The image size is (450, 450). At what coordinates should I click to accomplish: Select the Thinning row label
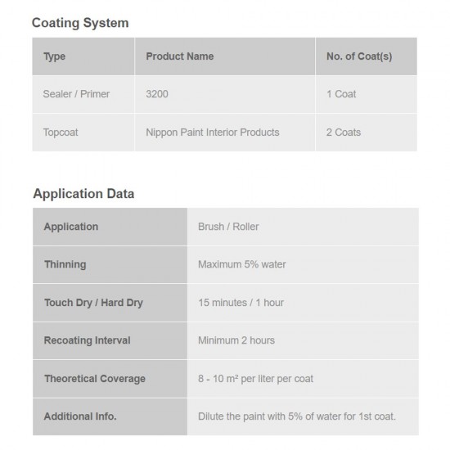(110, 264)
